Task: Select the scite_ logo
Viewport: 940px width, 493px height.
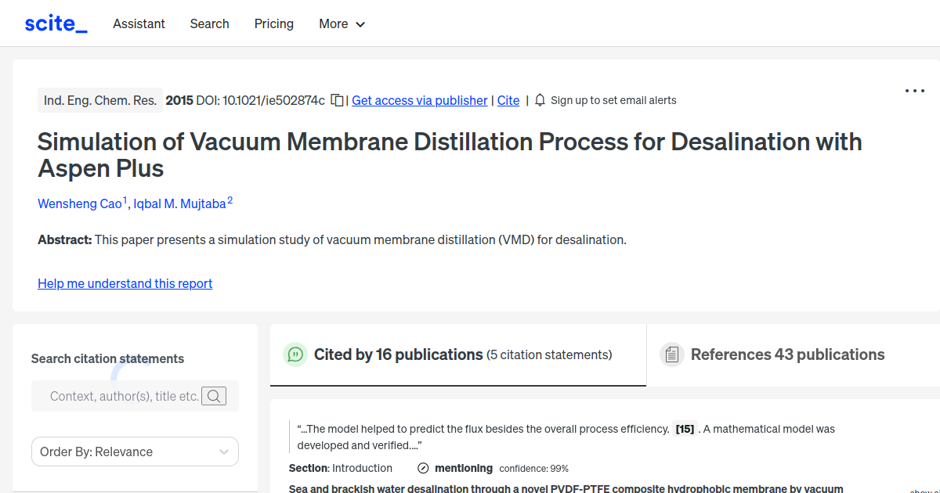Action: 56,23
